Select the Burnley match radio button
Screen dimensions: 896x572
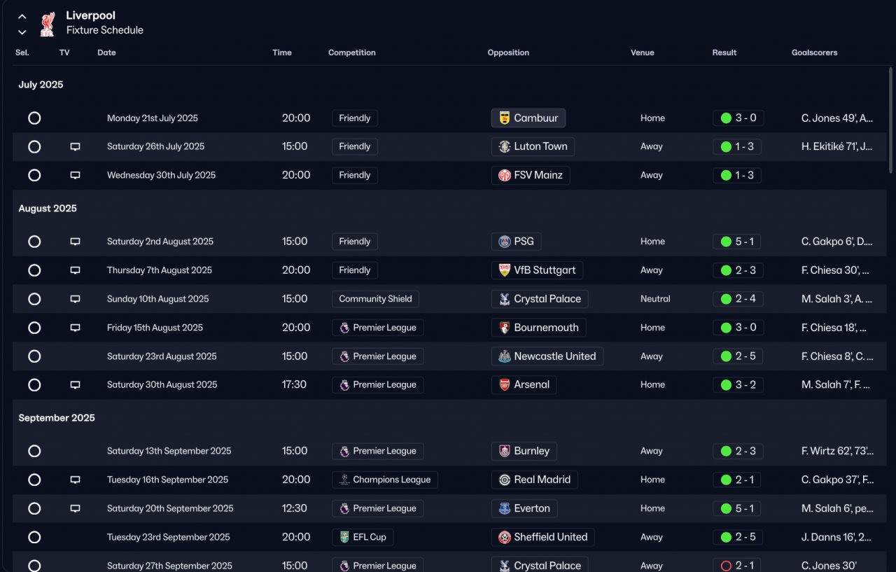(34, 452)
